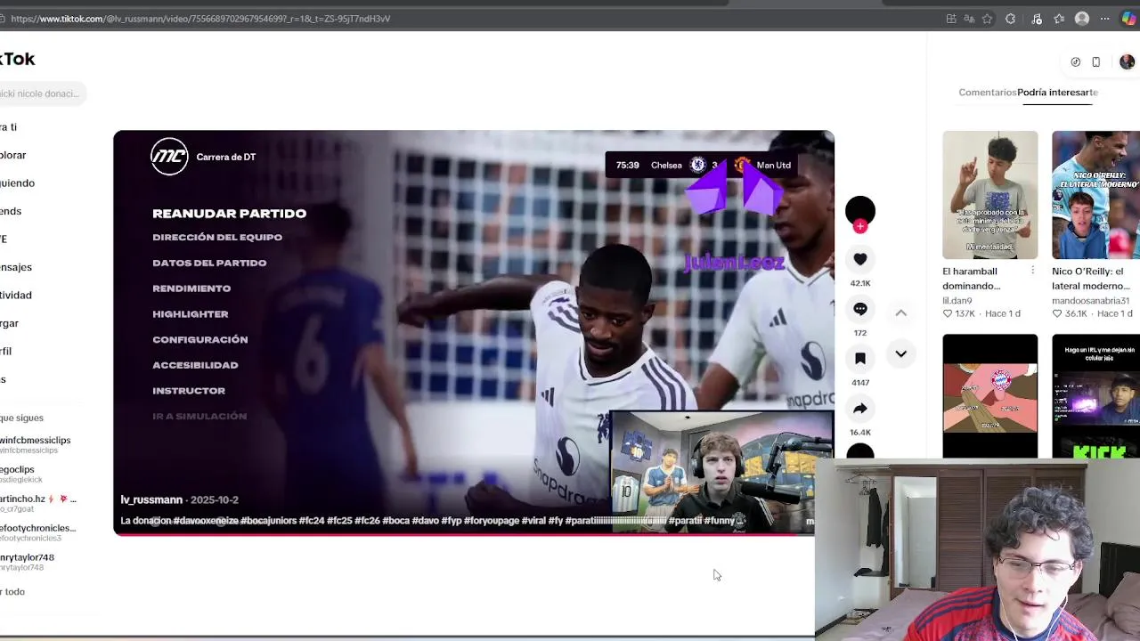Open El haramball dominando video thumbnail
The image size is (1140, 641).
point(989,195)
